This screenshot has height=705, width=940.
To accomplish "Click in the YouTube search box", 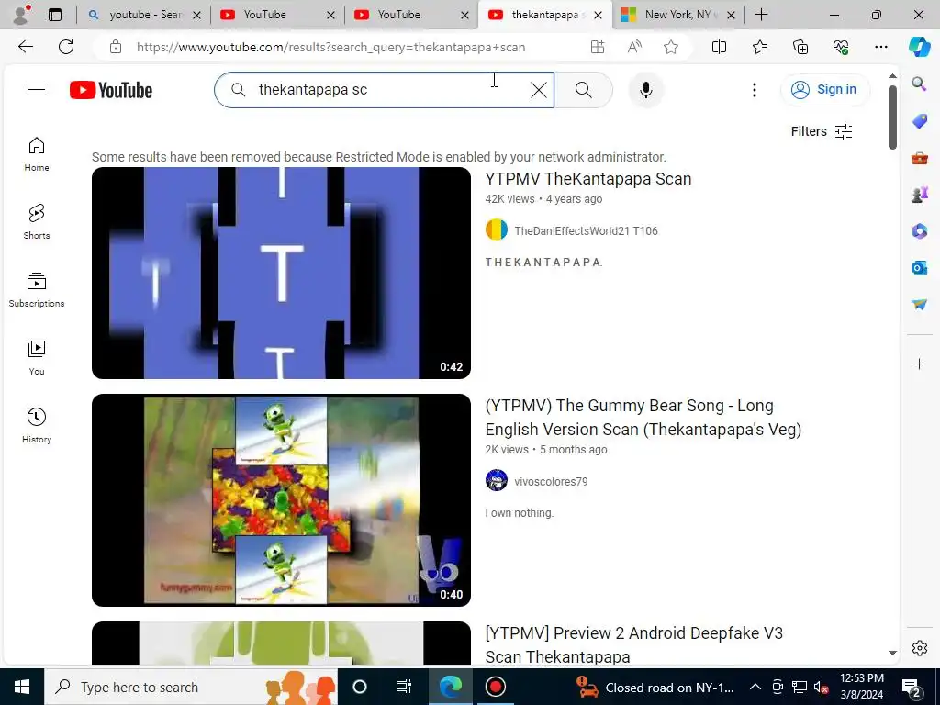I will point(384,90).
